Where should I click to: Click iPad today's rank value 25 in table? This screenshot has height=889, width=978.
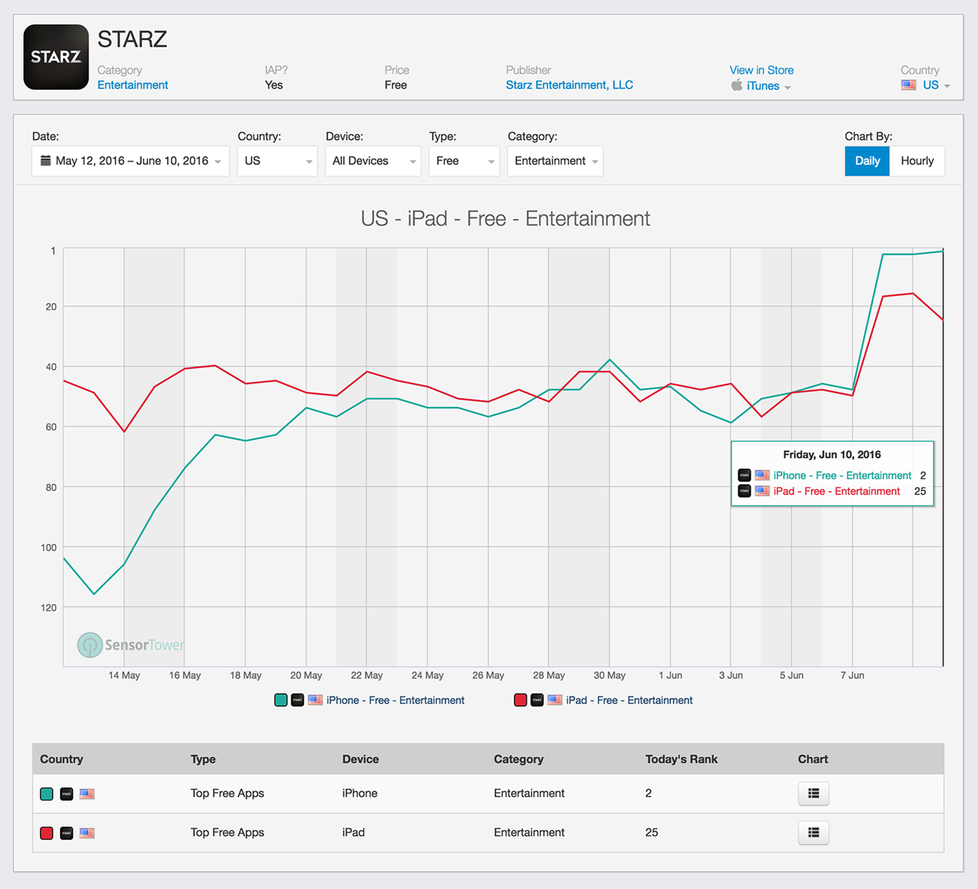[652, 832]
